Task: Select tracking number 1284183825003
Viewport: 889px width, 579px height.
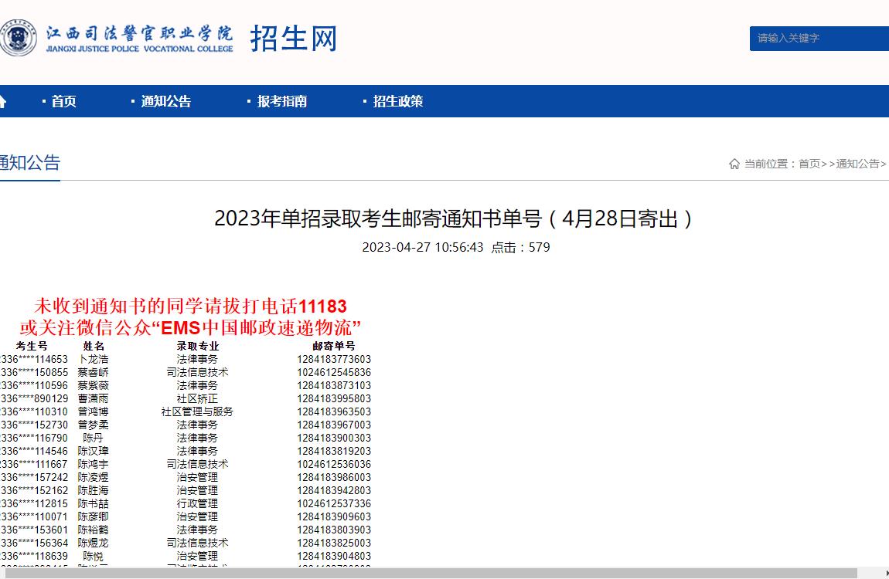Action: point(334,543)
